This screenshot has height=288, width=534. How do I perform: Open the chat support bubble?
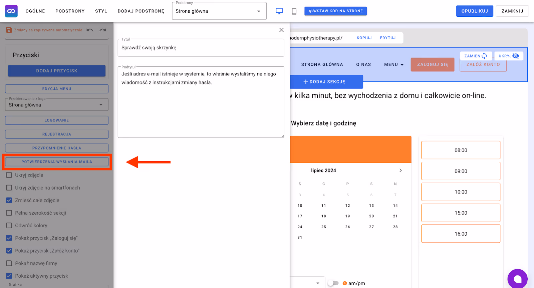coord(517,279)
